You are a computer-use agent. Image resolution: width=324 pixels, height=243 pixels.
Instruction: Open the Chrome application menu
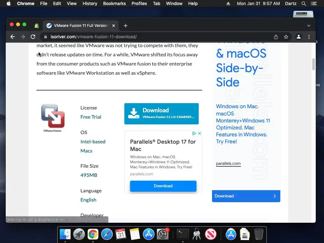point(26,3)
